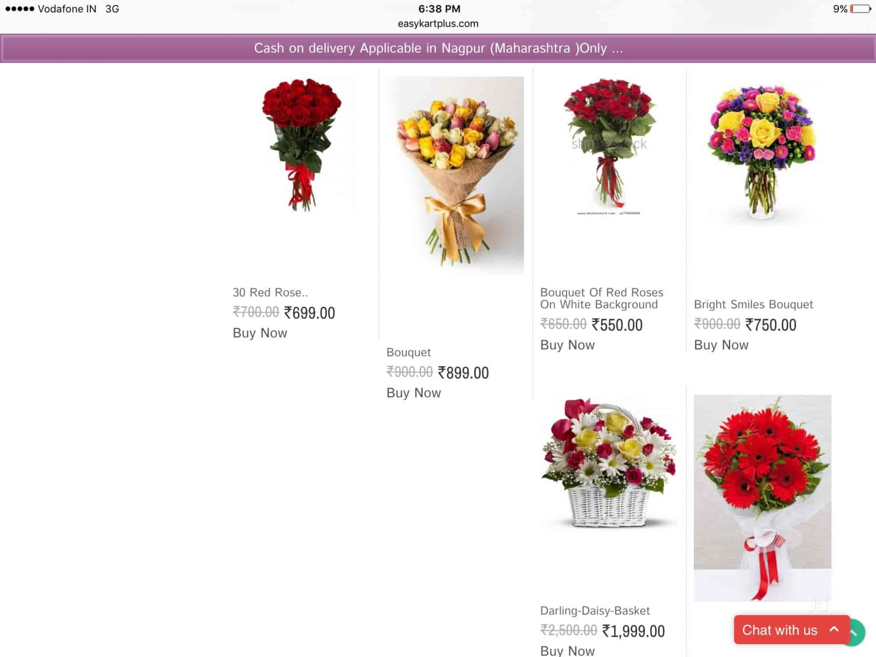This screenshot has width=876, height=657.
Task: Open the burlap-wrapped Bouquet product image
Action: [456, 175]
